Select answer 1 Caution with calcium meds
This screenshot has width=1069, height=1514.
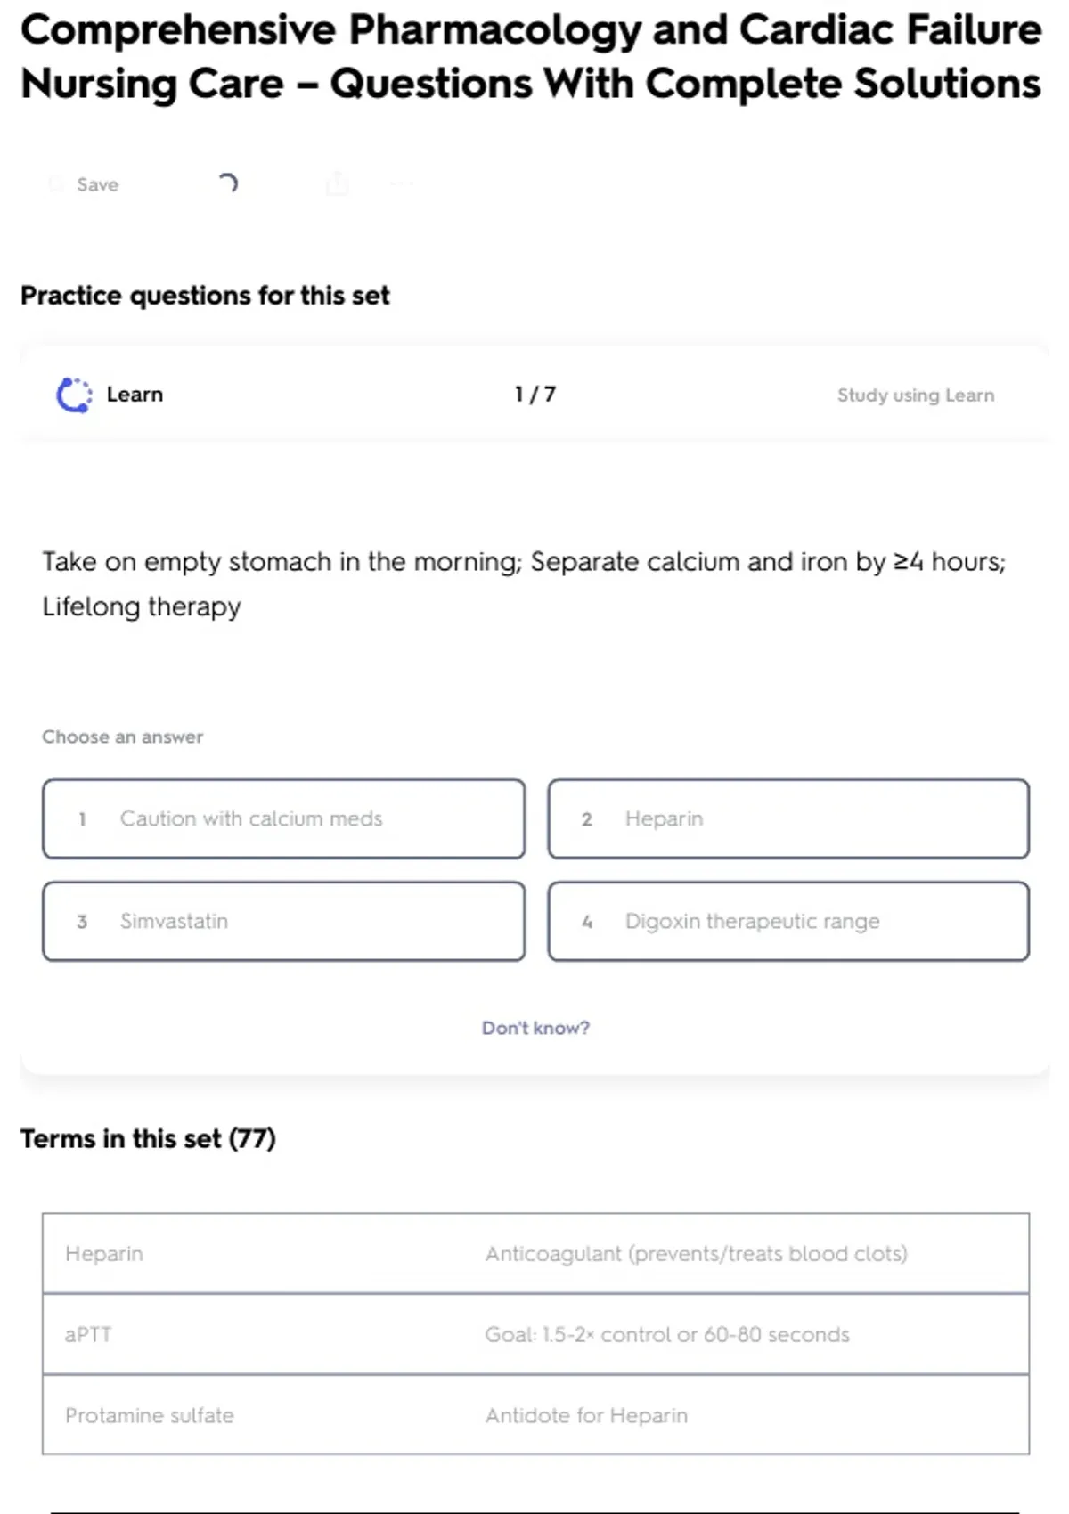click(x=283, y=818)
